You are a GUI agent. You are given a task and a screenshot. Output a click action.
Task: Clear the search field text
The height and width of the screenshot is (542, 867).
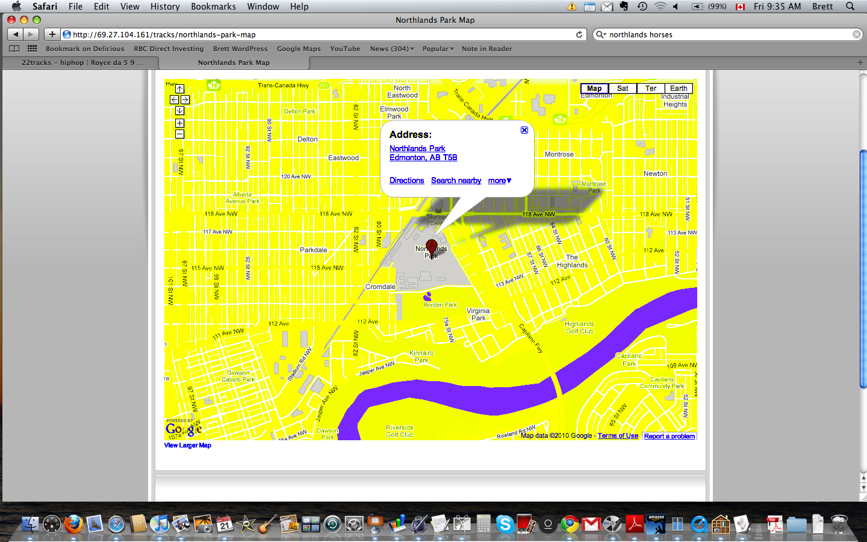(x=856, y=34)
